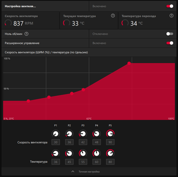The width and height of the screenshot is (178, 177).
Task: Click the Точная настройка label
Action: click(89, 172)
